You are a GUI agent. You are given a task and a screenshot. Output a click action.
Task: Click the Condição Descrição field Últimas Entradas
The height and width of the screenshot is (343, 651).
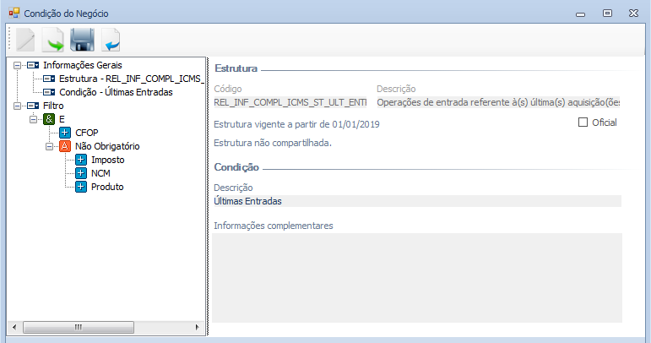(x=417, y=201)
